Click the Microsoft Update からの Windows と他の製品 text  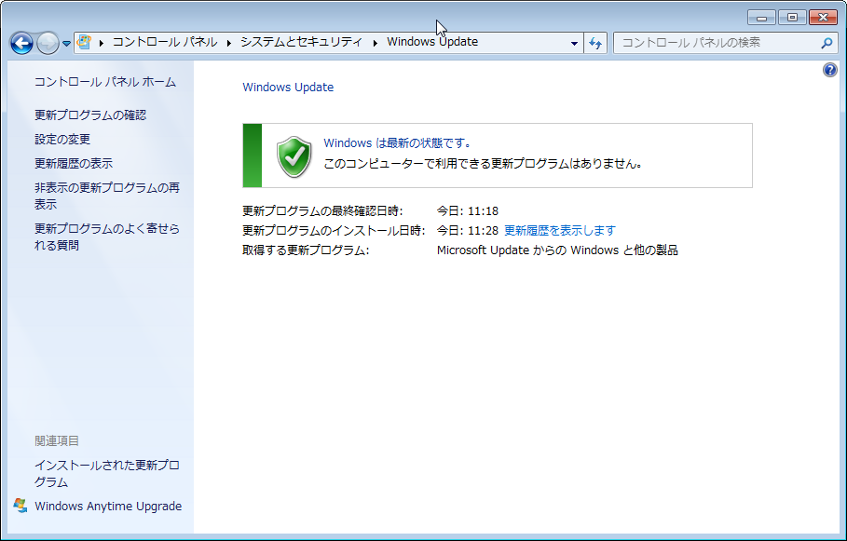coord(557,250)
